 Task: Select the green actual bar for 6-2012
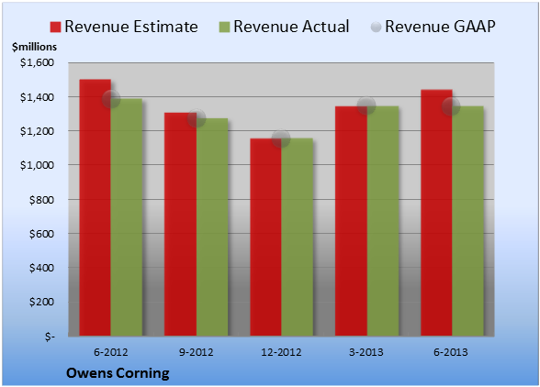[127, 217]
